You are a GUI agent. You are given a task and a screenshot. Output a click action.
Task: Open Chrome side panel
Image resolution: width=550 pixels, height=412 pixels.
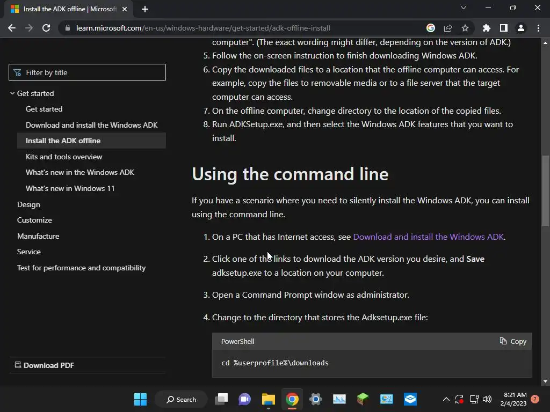coord(504,28)
